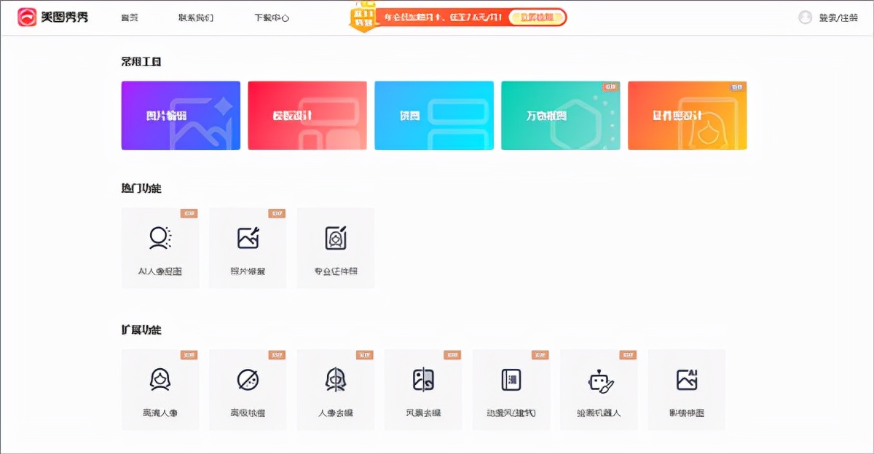This screenshot has height=454, width=874.
Task: Open the professional ID photo tool
Action: tap(335, 247)
